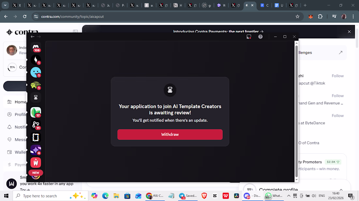This screenshot has height=201, width=359.
Task: Click the Contra user profile avatar
Action: point(12,50)
